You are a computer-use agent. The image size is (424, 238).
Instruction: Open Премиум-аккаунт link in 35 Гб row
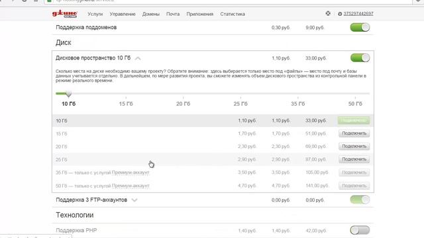point(131,173)
